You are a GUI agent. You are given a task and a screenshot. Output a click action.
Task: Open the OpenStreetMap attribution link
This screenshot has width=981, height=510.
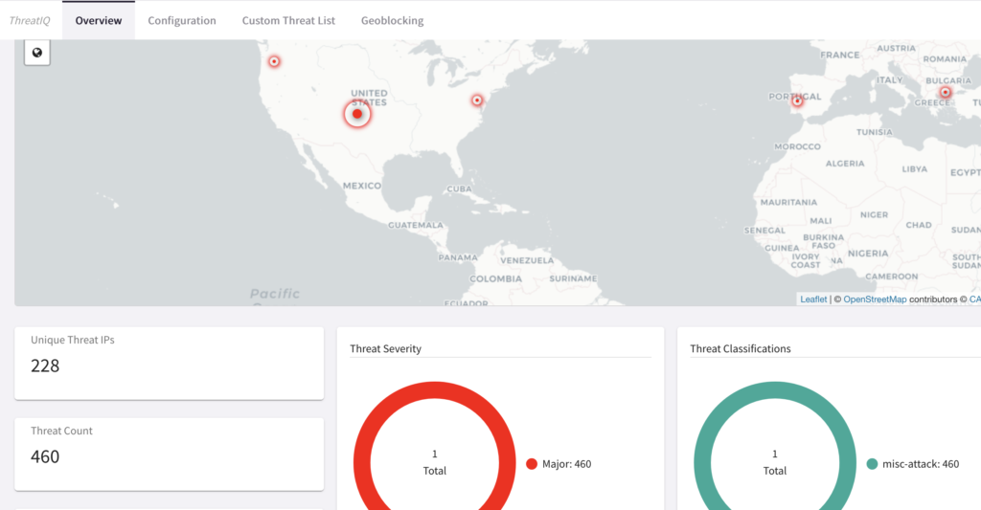pos(875,299)
